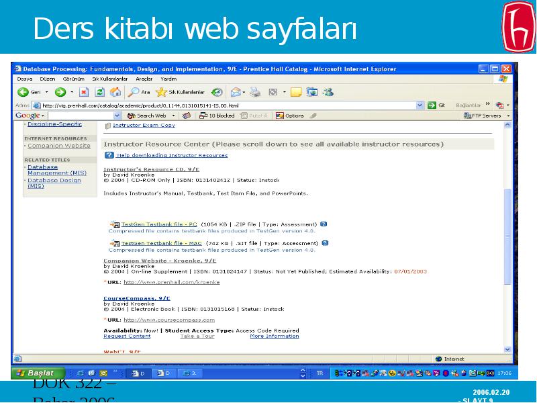Image resolution: width=537 pixels, height=403 pixels.
Task: Expand the Bağlantılar links chevron
Action: point(488,103)
